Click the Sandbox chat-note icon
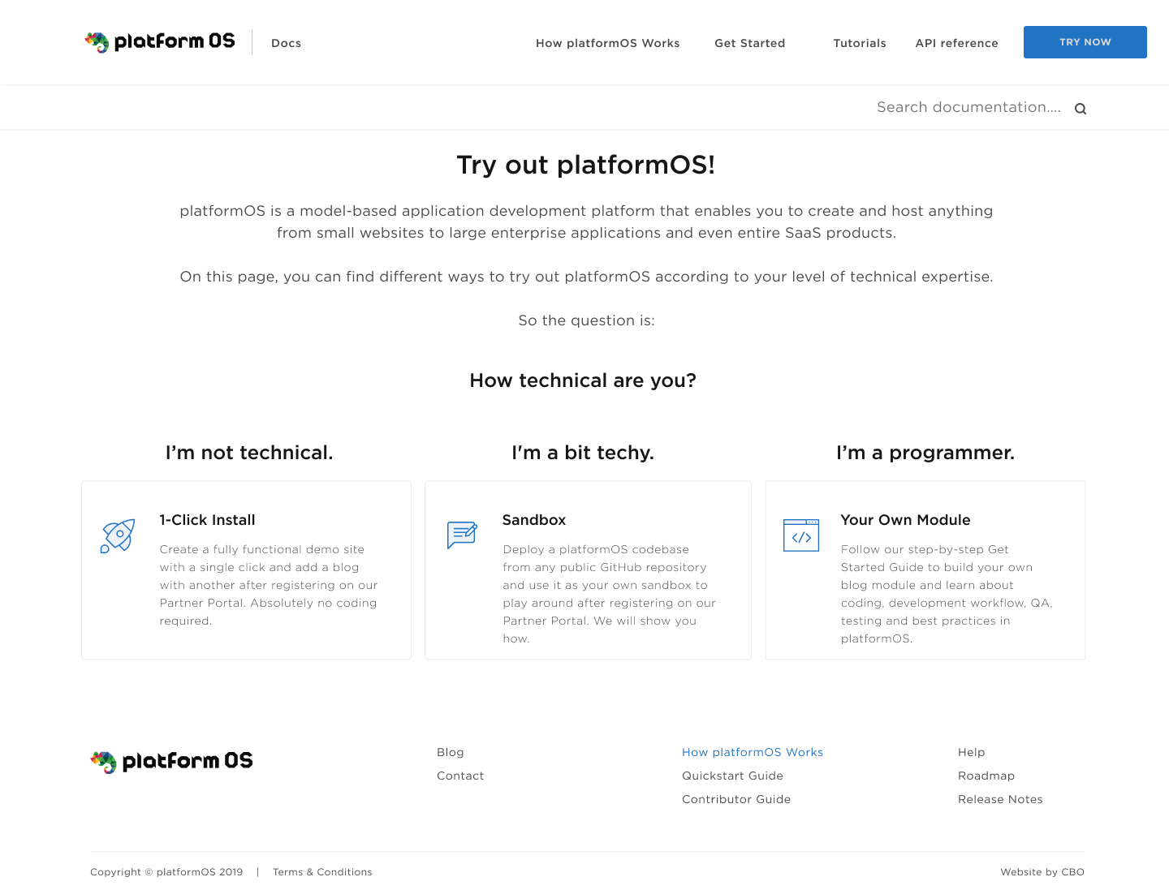The width and height of the screenshot is (1169, 894). 462,535
